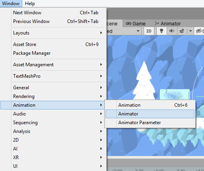
Task: Toggle 2D scene view mode
Action: point(149,31)
